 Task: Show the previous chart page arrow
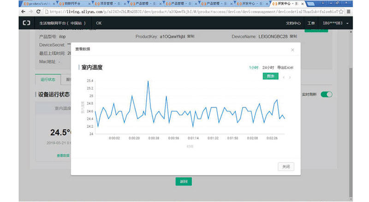tap(284, 77)
